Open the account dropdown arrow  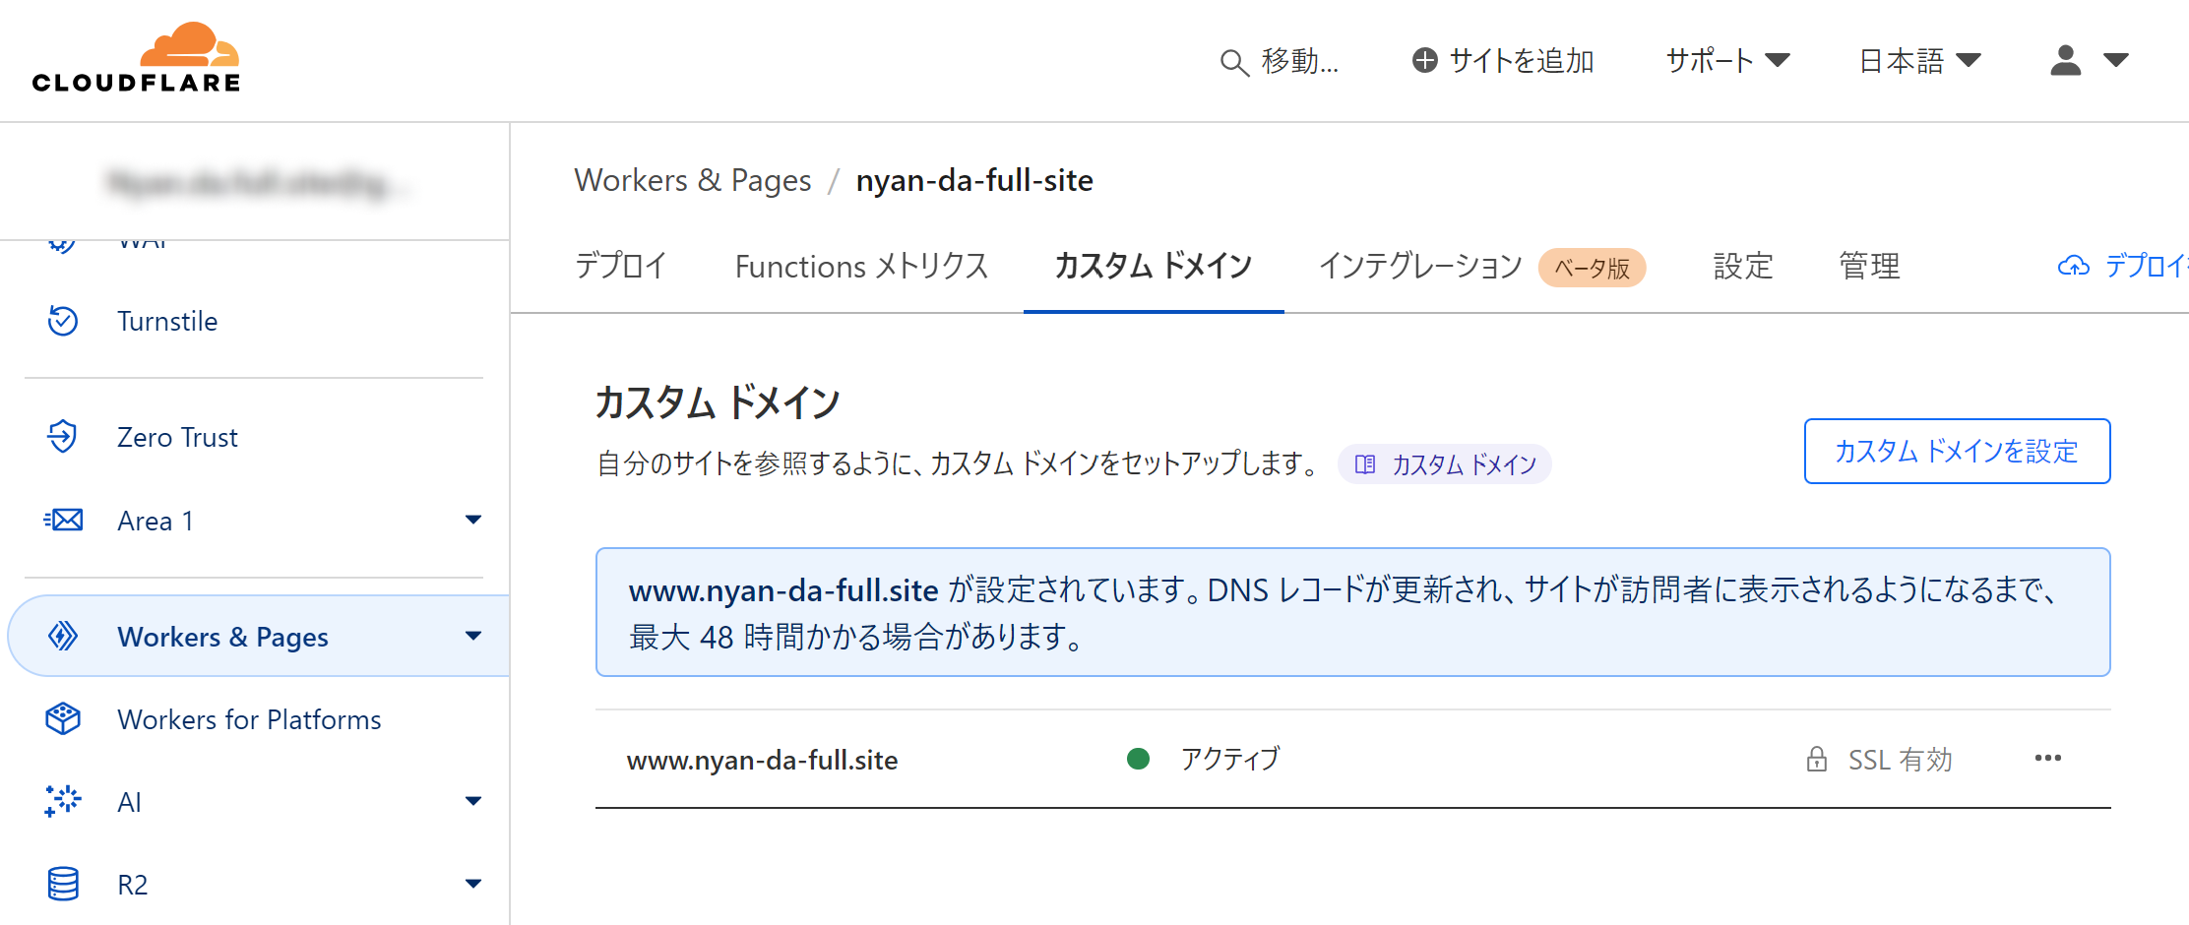(x=2116, y=60)
